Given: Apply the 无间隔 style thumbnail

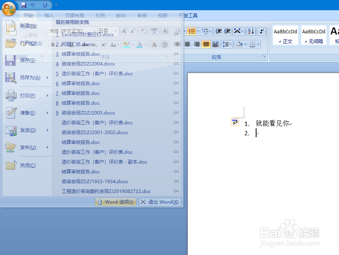Looking at the screenshot, I should click(314, 35).
